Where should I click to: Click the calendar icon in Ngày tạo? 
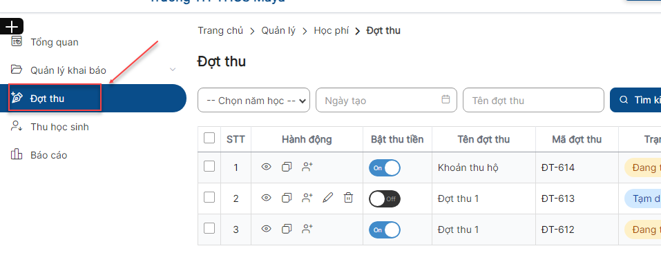point(446,100)
